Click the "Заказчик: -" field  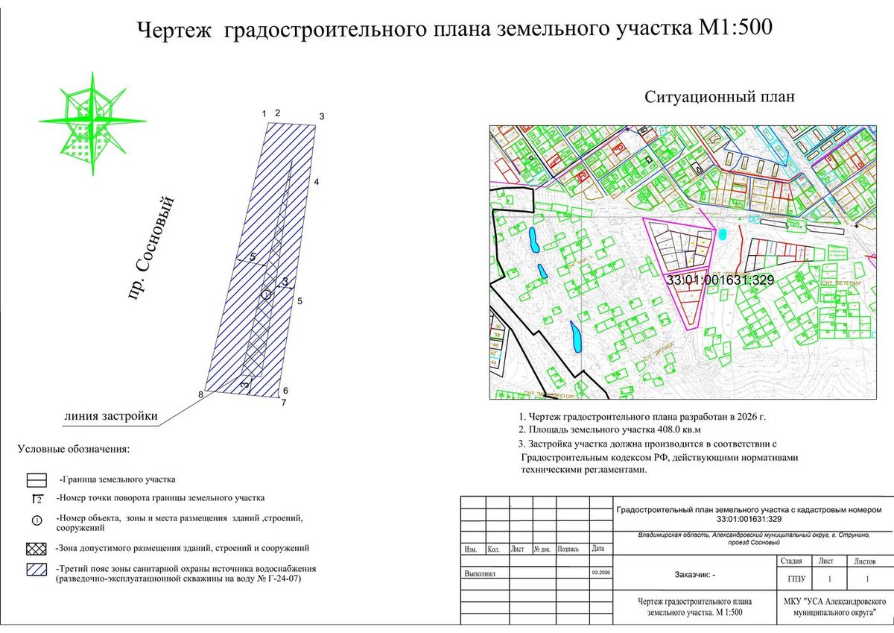(x=694, y=576)
